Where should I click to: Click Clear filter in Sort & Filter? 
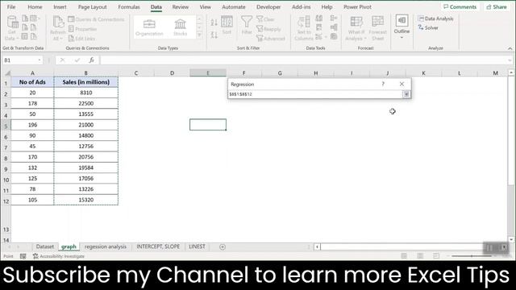(265, 19)
